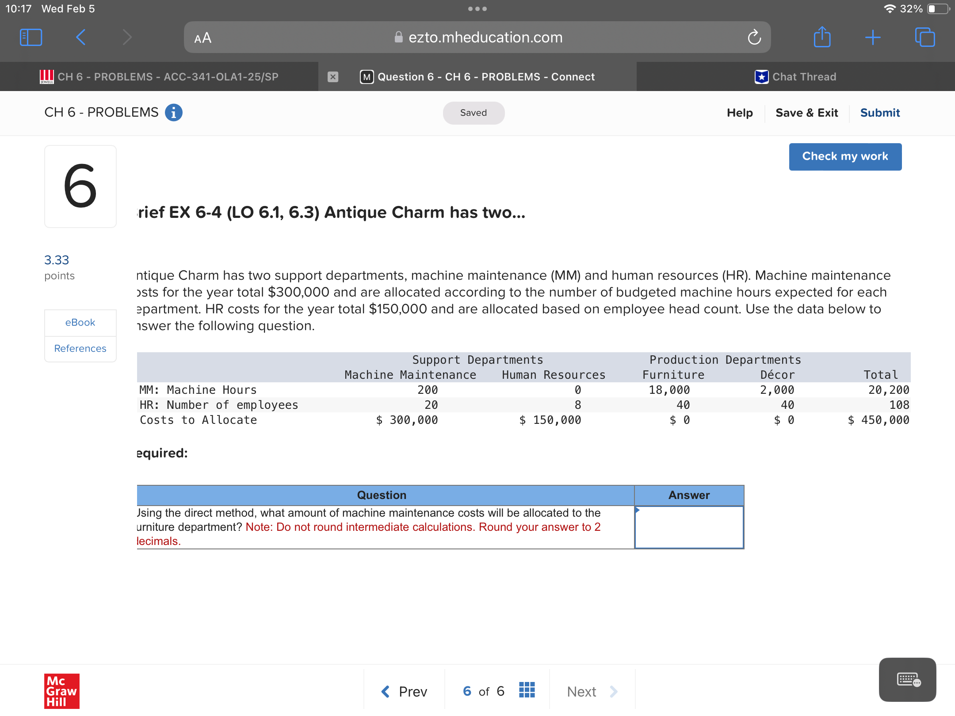This screenshot has width=955, height=716.
Task: Open the assignment info popover
Action: pyautogui.click(x=173, y=112)
